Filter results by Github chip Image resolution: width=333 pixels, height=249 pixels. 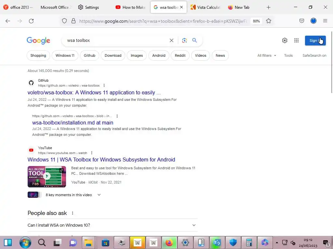(89, 55)
